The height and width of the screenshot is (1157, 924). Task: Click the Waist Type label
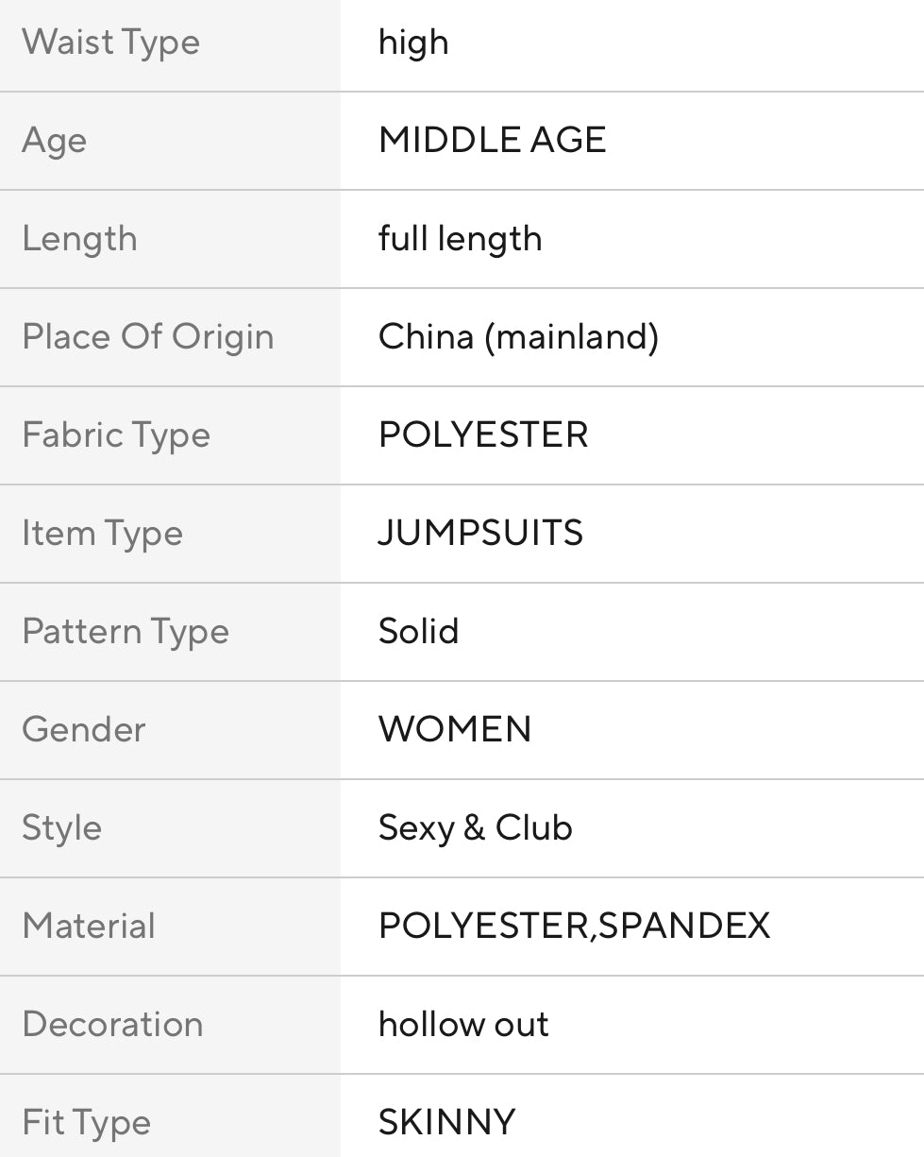coord(110,43)
